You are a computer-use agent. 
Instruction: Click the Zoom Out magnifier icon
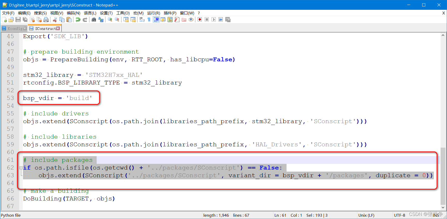tap(117, 20)
